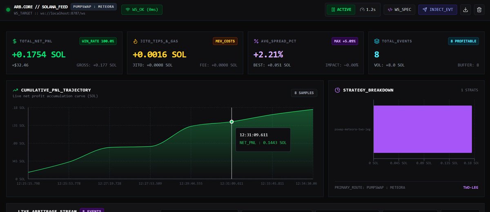Screen dimensions: 490x212
Task: Click the PUMPSWAP : METEORA header tag
Action: coord(94,7)
